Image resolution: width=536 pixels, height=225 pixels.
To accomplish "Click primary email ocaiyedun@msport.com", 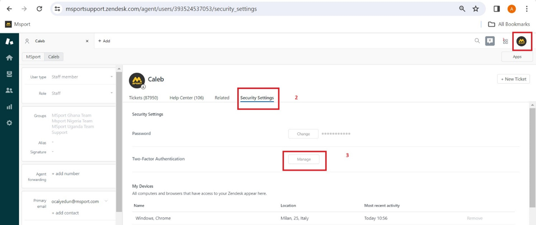I will tap(75, 202).
